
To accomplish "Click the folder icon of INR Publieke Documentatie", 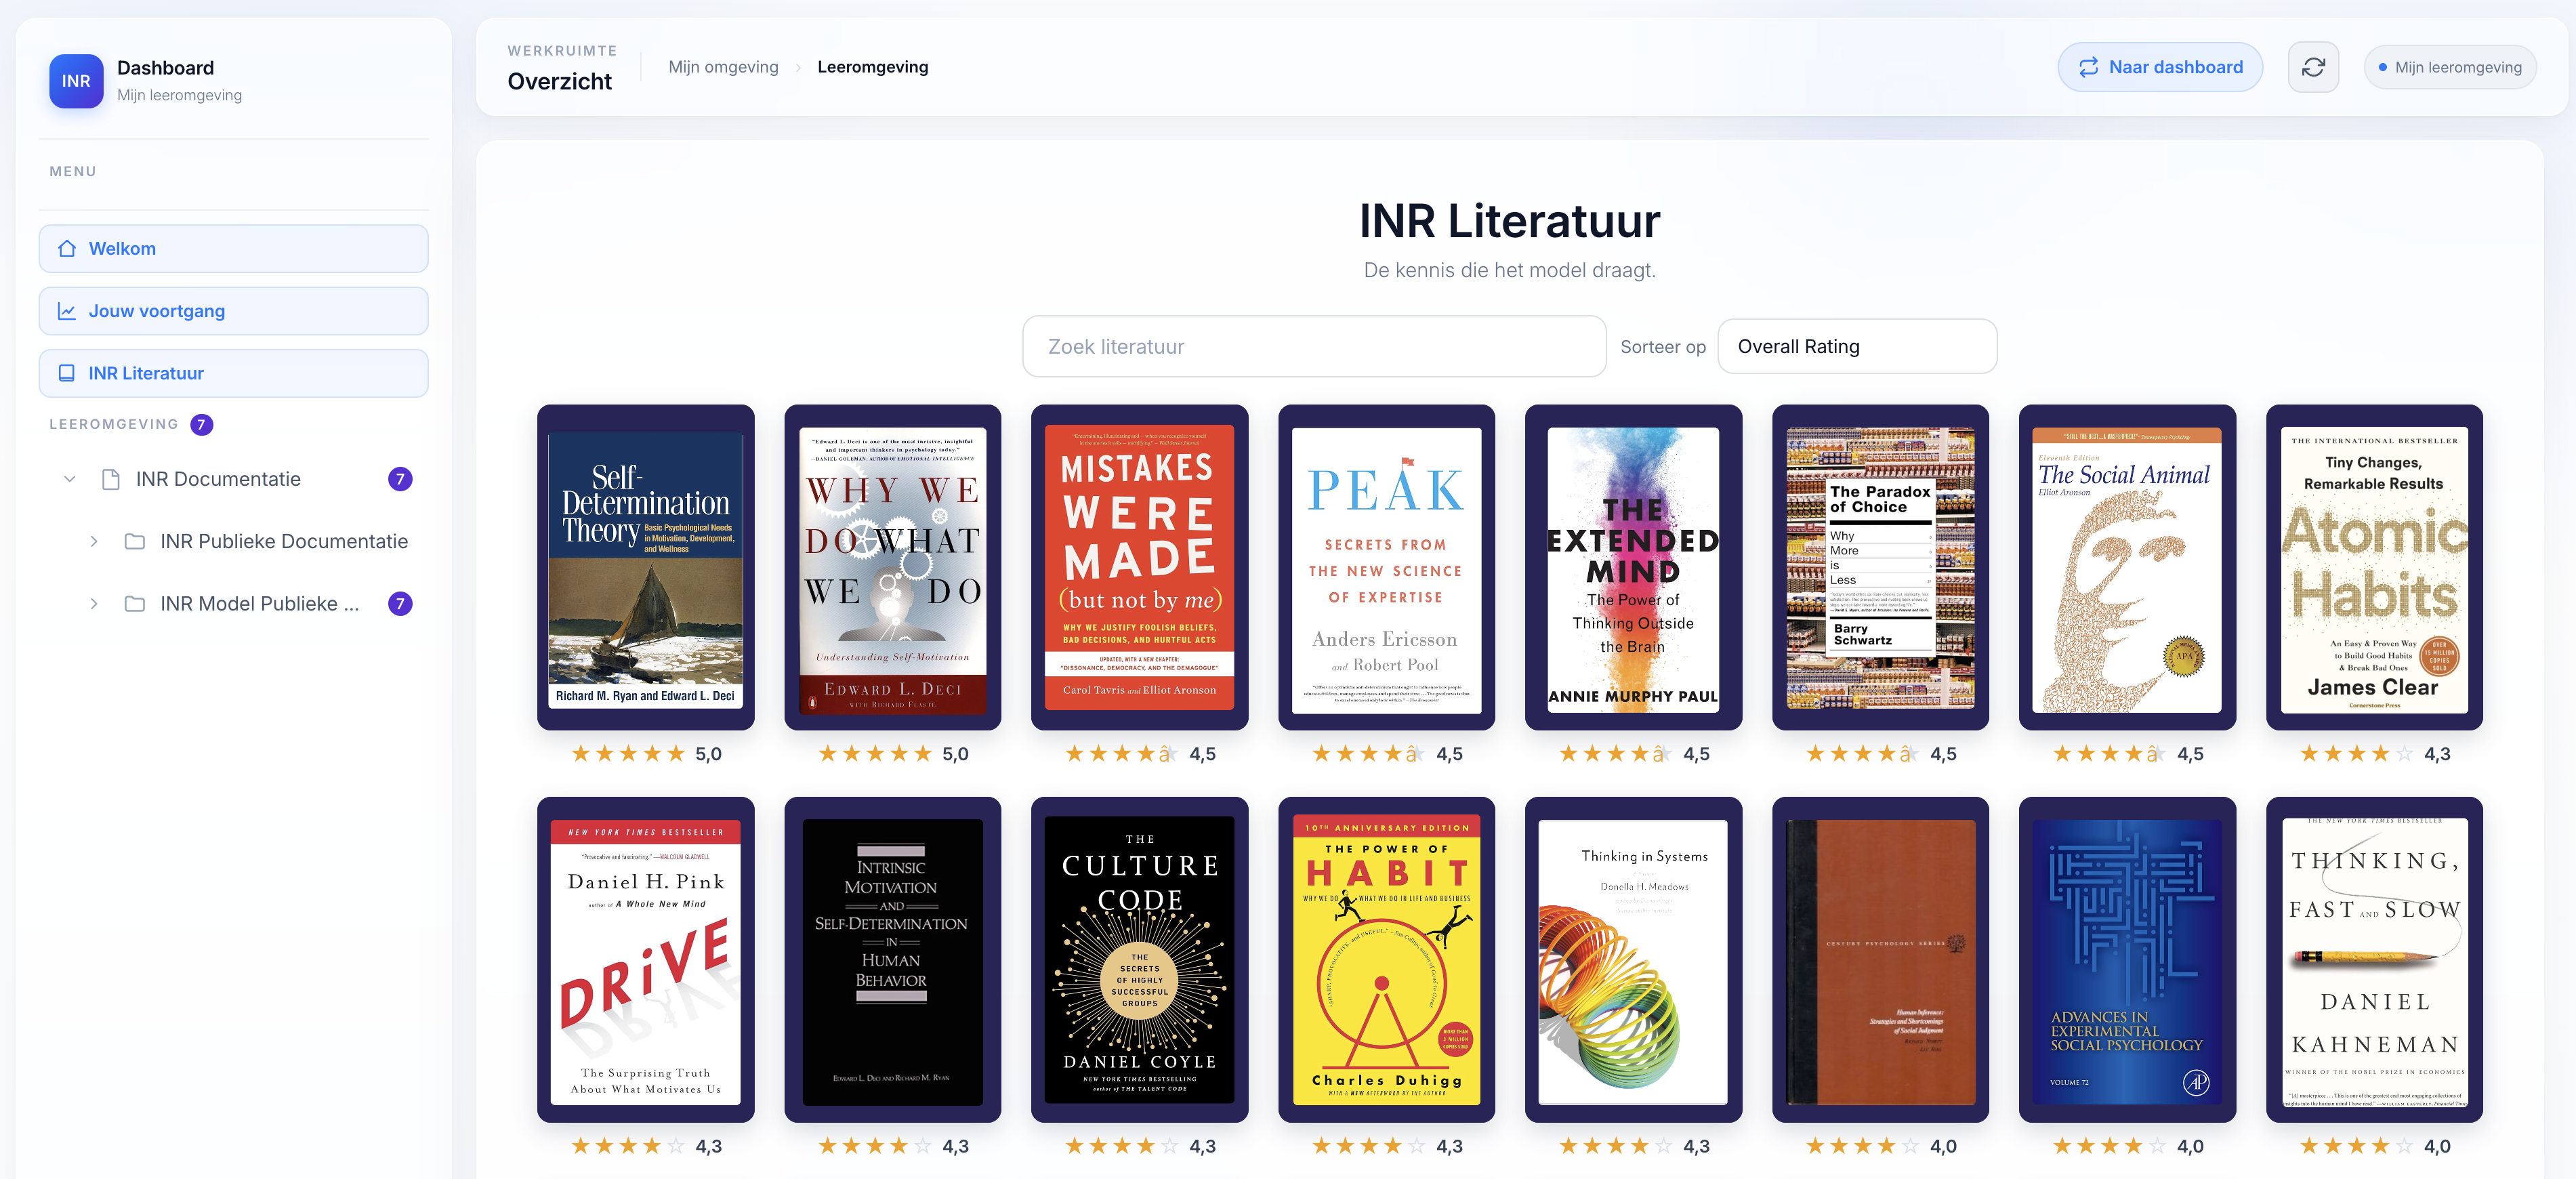I will 135,541.
